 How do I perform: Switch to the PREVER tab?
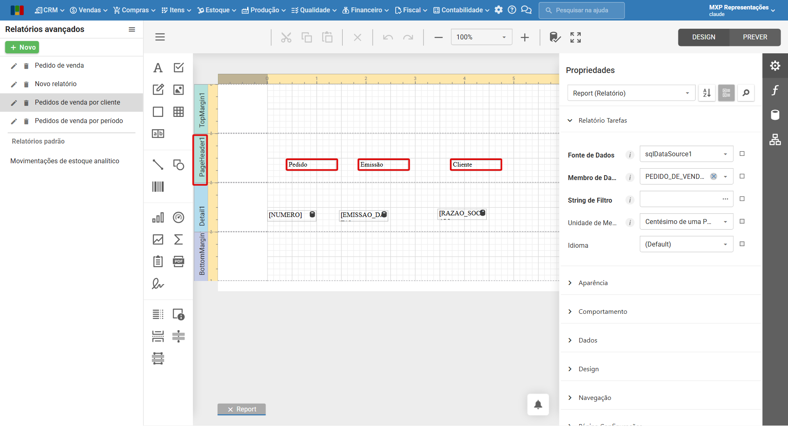(x=755, y=37)
